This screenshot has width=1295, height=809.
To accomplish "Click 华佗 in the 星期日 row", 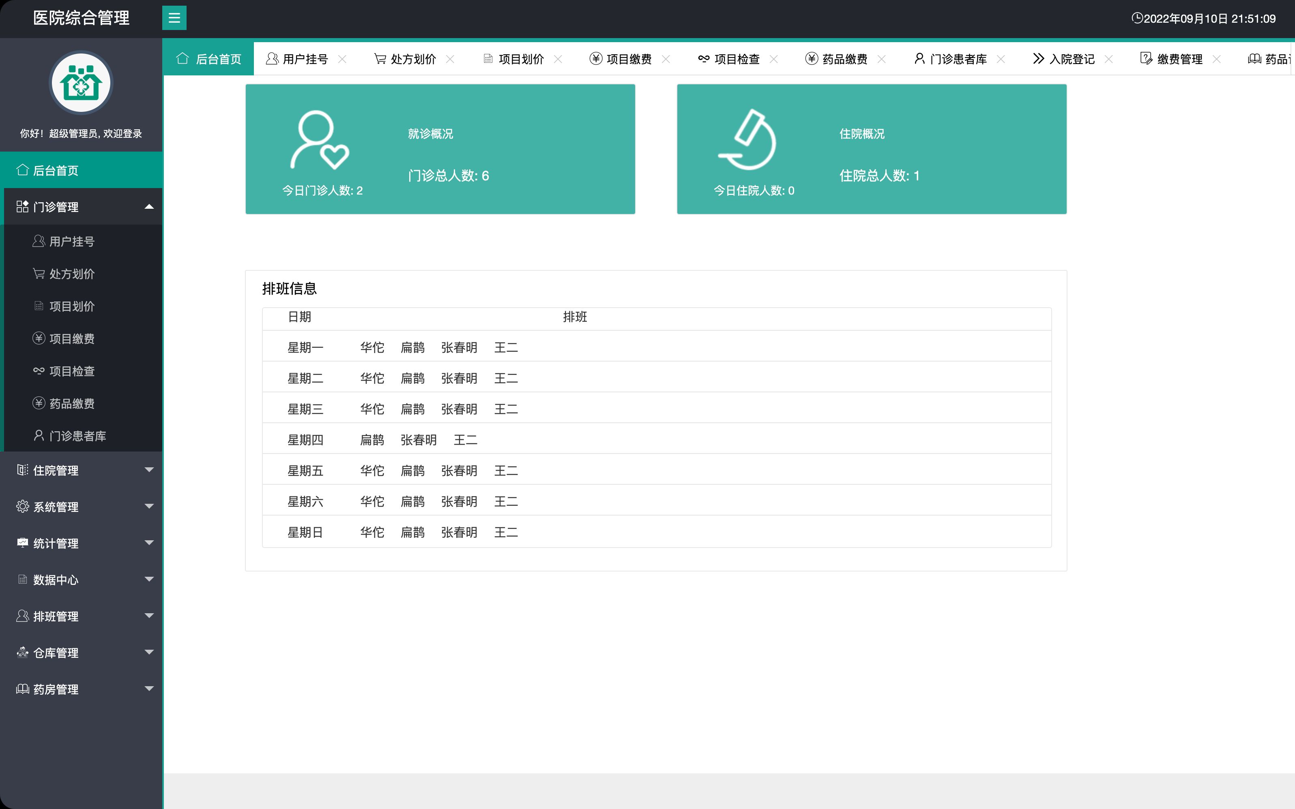I will pos(372,532).
